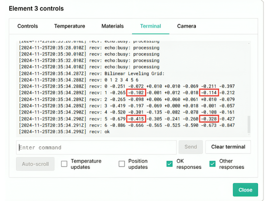Click the timestamp 2024-11-25T20:35:28.010Z
Screen dimensions: 269x201
click(x=53, y=48)
